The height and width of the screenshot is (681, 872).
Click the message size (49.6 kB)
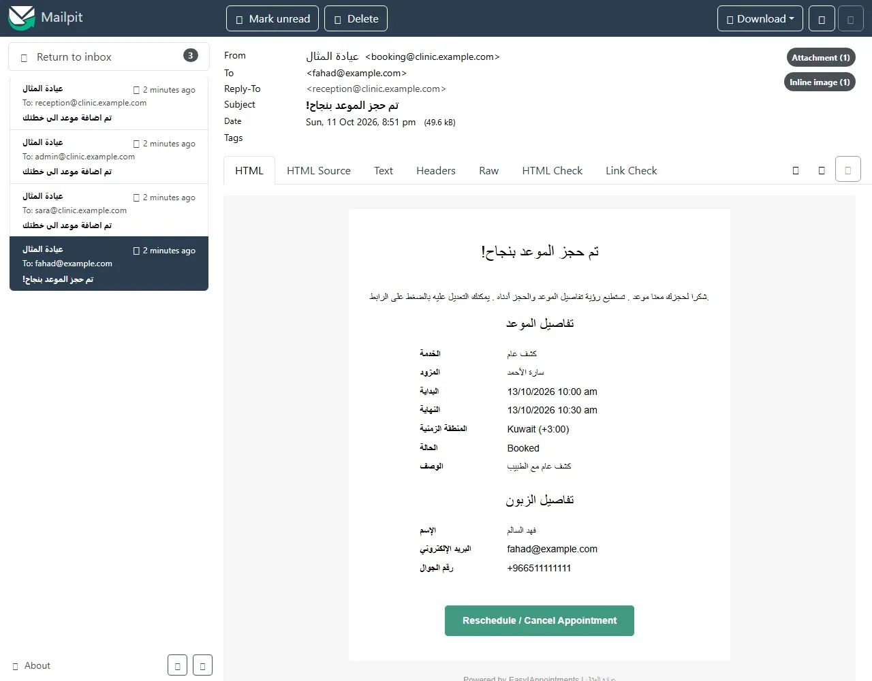(x=440, y=123)
